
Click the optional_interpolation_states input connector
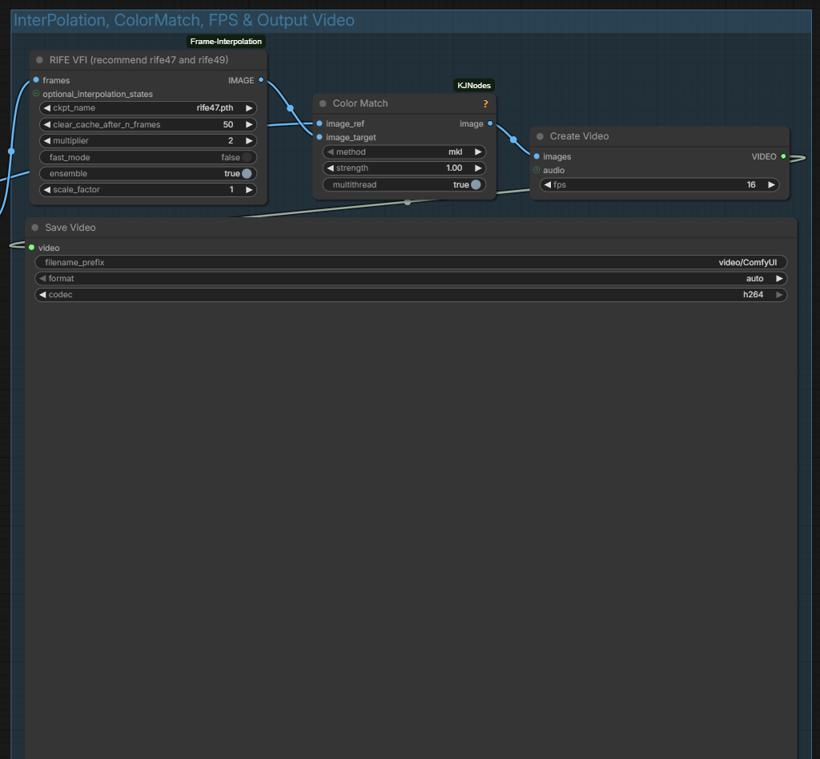[x=36, y=94]
